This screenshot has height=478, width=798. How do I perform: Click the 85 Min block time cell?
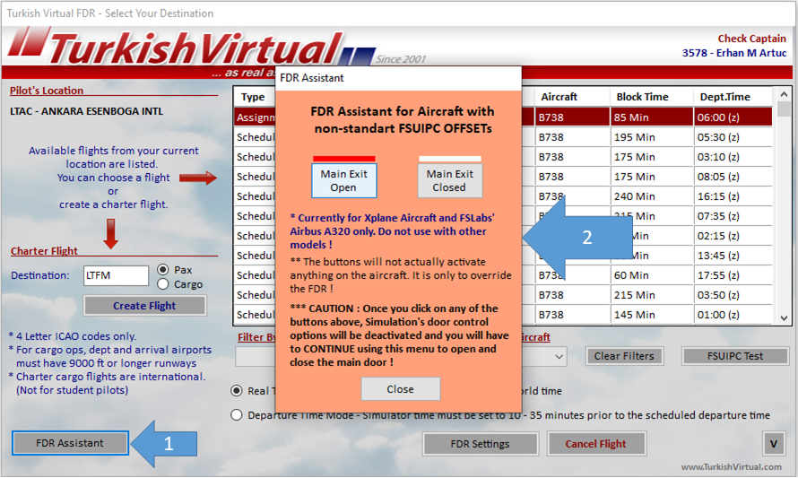(x=652, y=117)
